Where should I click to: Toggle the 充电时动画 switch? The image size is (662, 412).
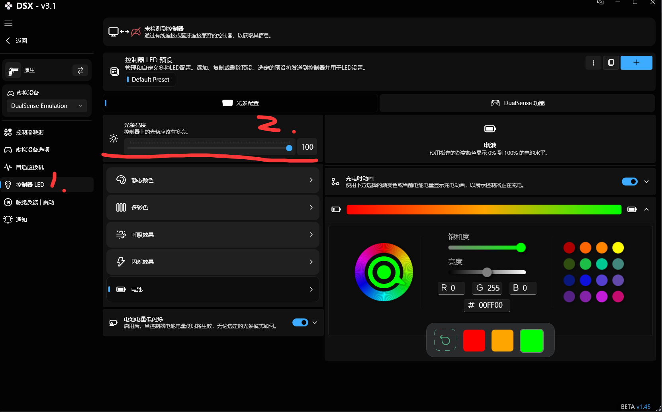point(630,182)
